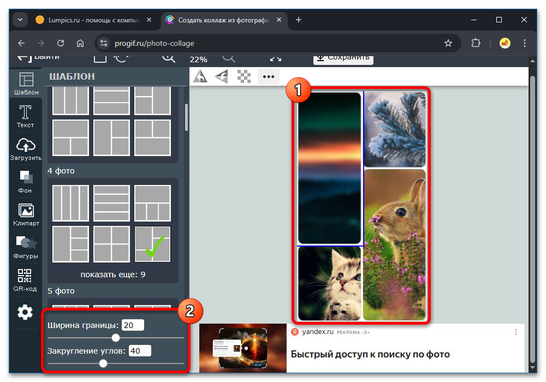Select the four vertical columns template

pyautogui.click(x=70, y=203)
